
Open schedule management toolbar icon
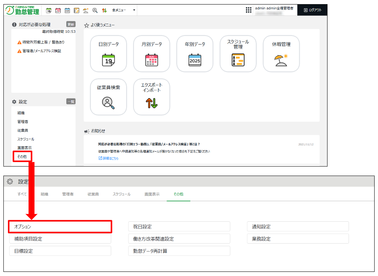coord(77,11)
